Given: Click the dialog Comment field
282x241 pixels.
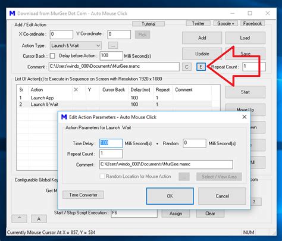Looking at the screenshot, I should [x=166, y=164].
